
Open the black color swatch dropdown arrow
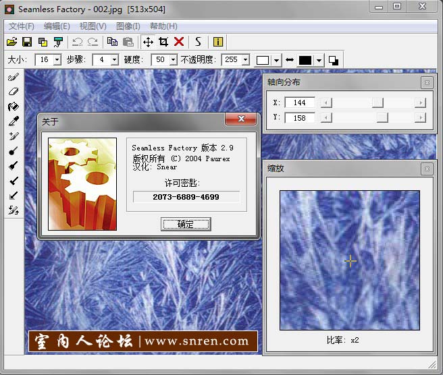(319, 60)
